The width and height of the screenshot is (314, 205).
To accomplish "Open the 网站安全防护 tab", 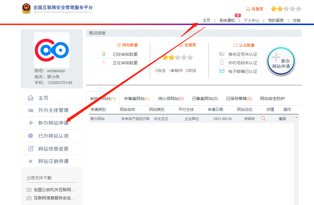I will coord(272,99).
